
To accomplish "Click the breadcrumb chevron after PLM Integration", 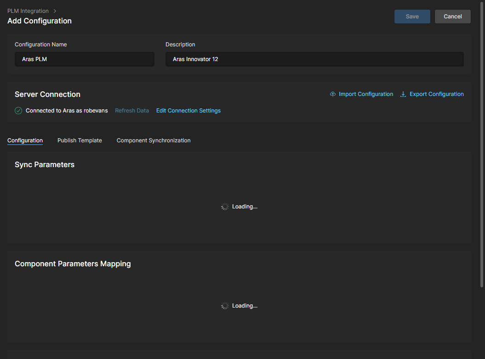I will pos(55,11).
